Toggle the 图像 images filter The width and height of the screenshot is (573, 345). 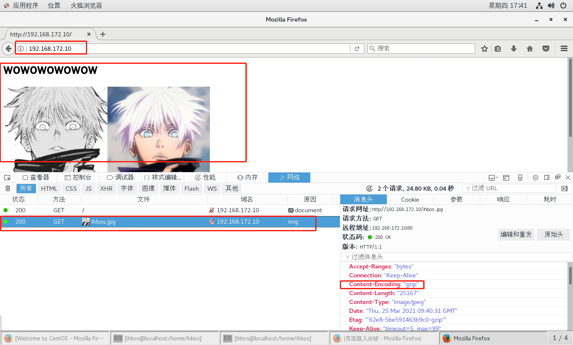(x=148, y=189)
